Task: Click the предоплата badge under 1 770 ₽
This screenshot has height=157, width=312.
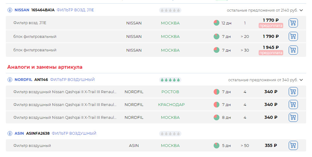Action: pos(271,26)
